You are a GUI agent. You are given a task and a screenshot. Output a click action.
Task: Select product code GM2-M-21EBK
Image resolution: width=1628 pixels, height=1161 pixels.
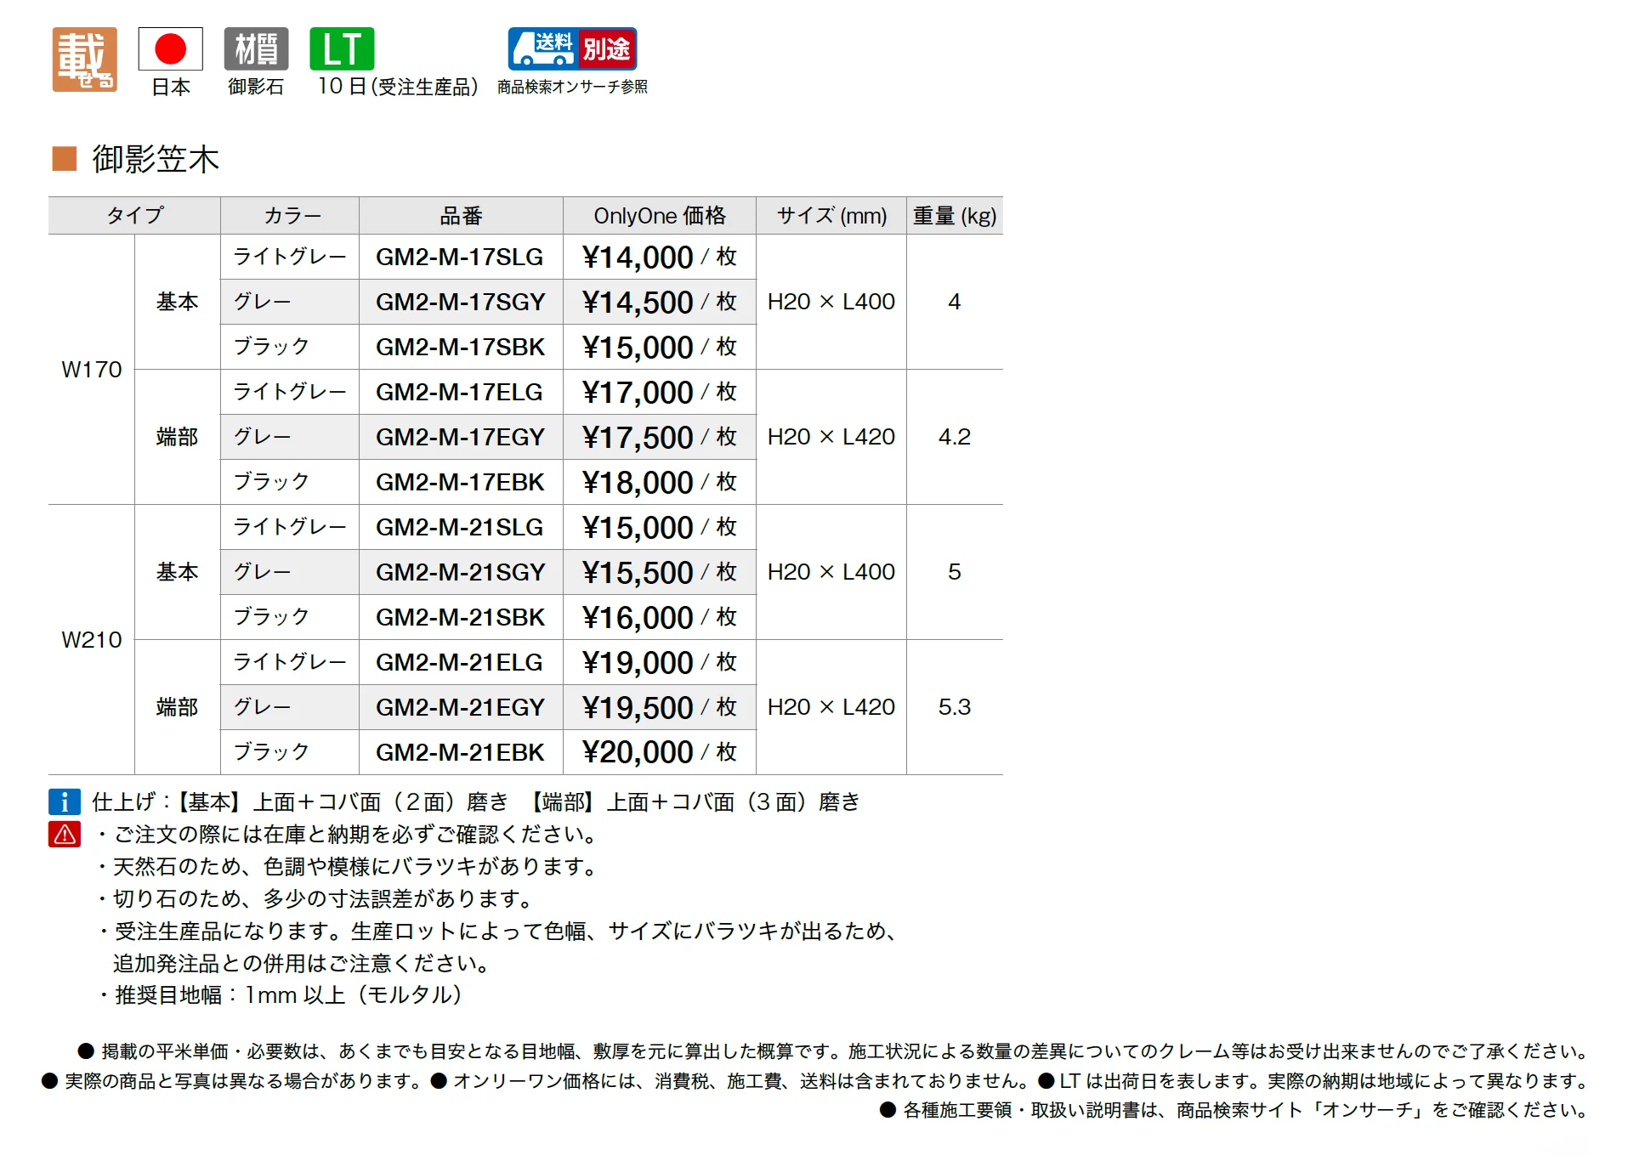coord(460,752)
